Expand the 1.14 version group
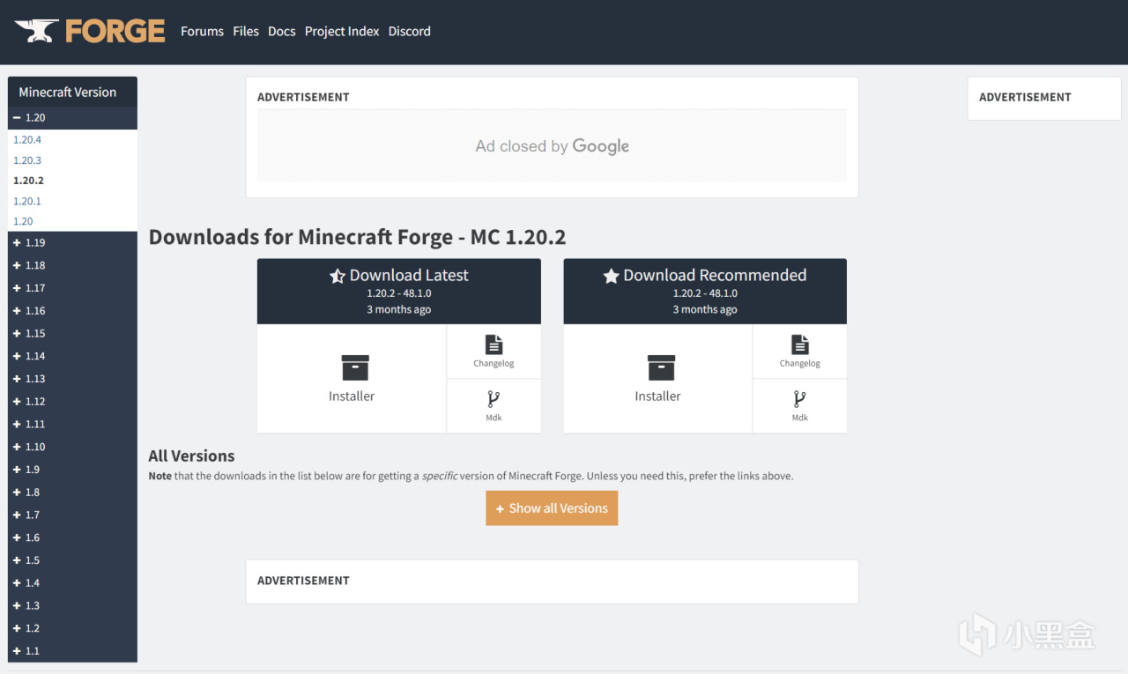The image size is (1128, 674). coord(72,356)
